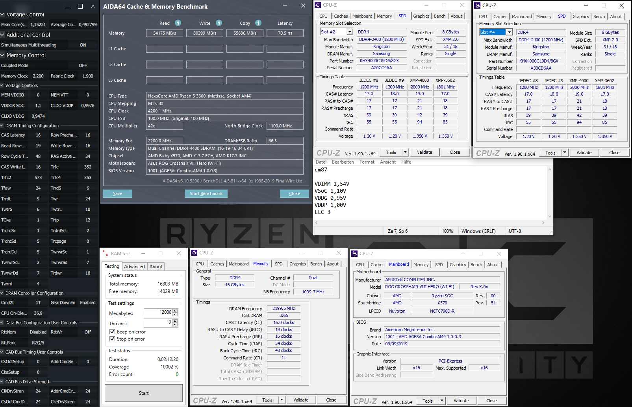This screenshot has width=632, height=407.
Task: Open Tools dropdown arrow in CPU-Z Mainboard window
Action: (442, 401)
